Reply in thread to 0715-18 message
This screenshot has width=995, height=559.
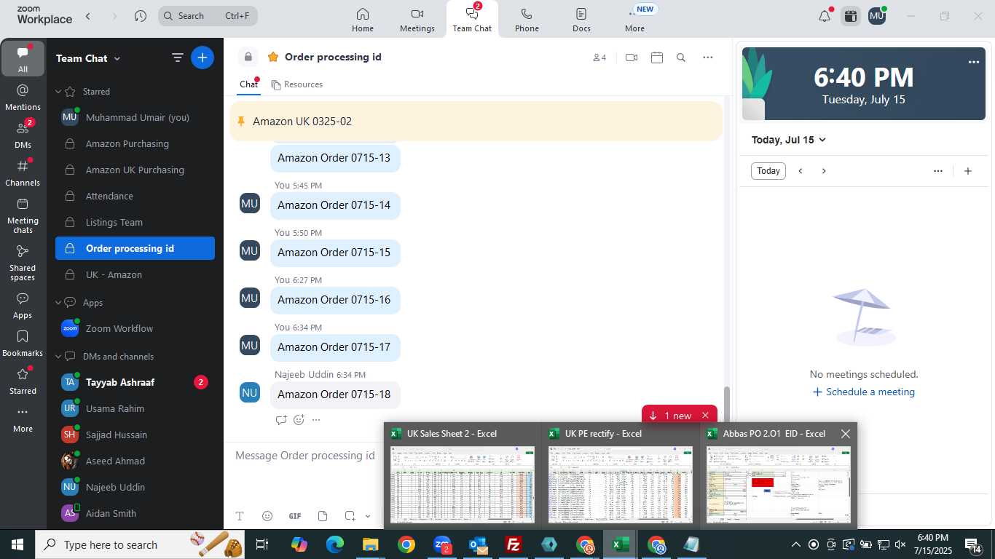click(281, 419)
